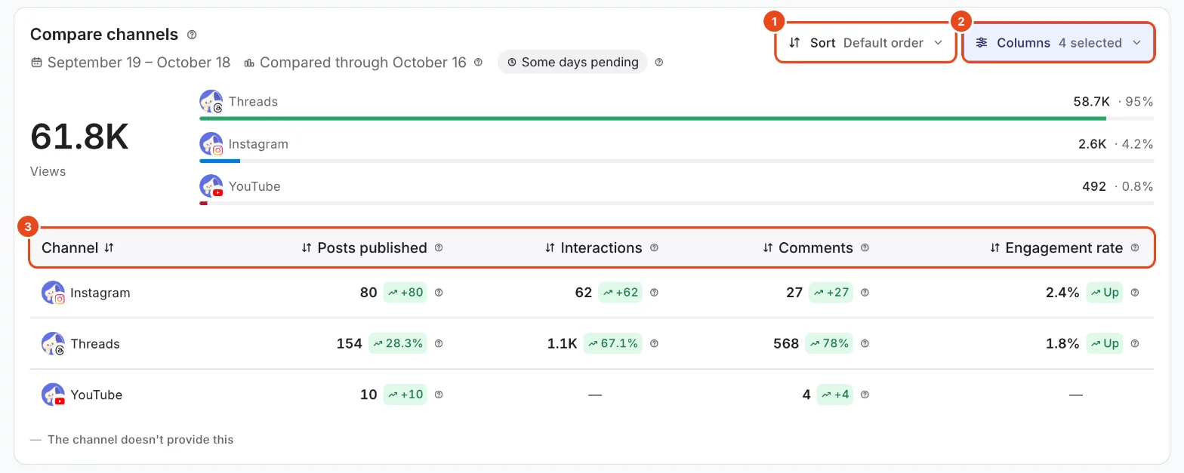Click the Threads 28.3% posts change badge

[398, 344]
